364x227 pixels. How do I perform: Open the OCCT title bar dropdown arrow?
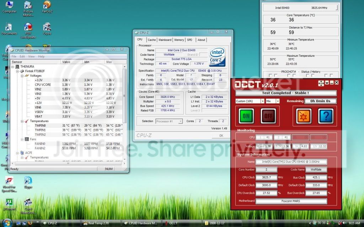point(327,83)
